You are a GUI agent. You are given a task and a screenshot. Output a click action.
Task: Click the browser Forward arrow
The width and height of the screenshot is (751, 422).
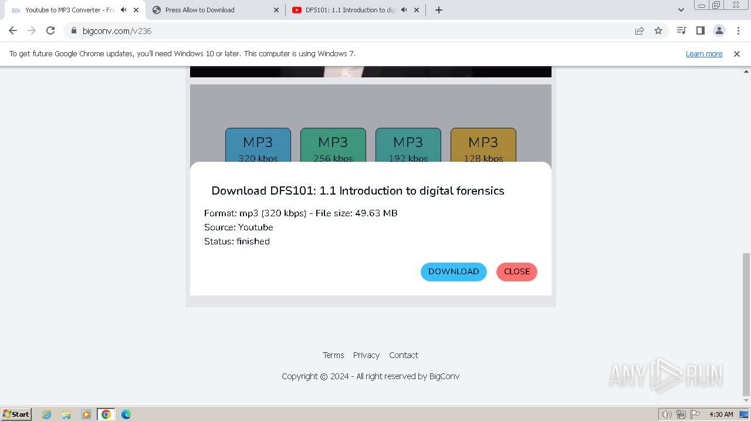point(32,30)
